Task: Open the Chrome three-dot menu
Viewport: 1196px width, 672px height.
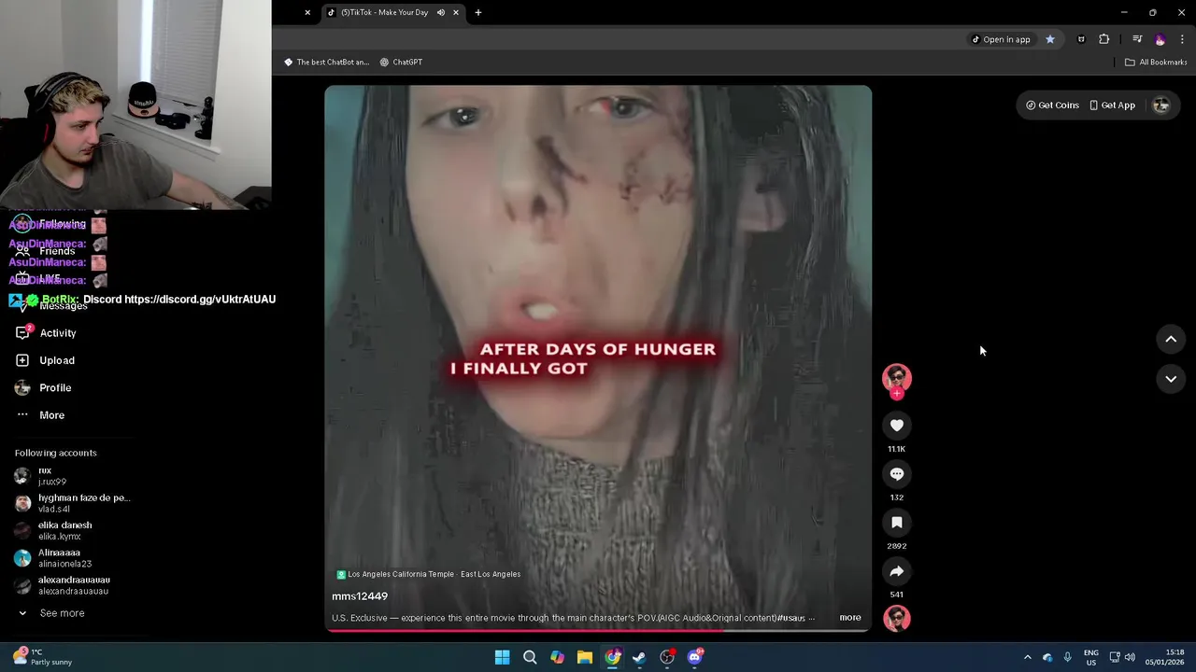Action: [1183, 39]
